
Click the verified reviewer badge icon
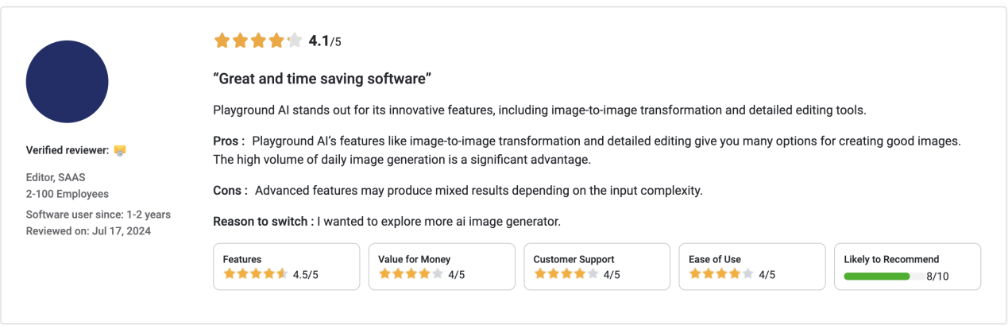(120, 150)
